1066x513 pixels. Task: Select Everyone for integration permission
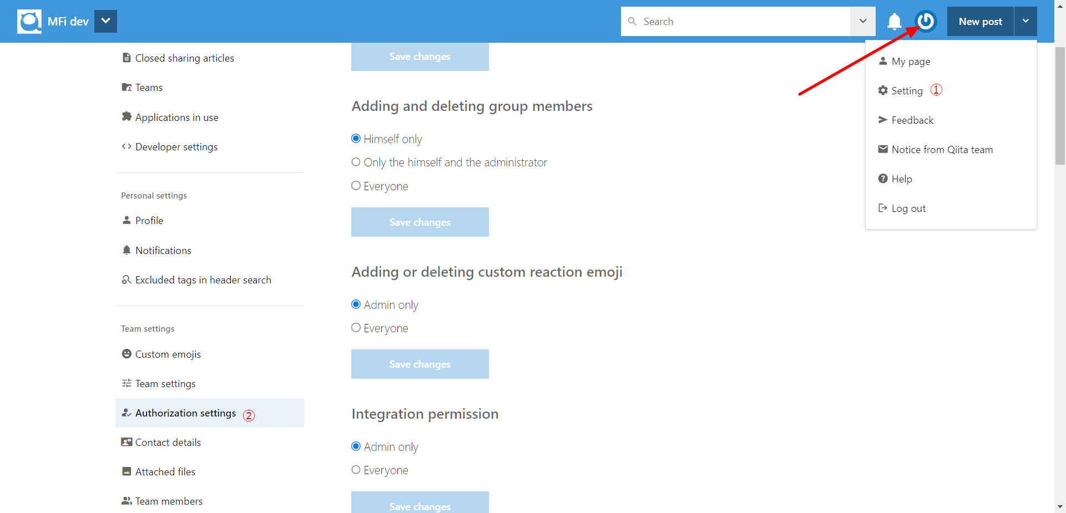[x=356, y=470]
